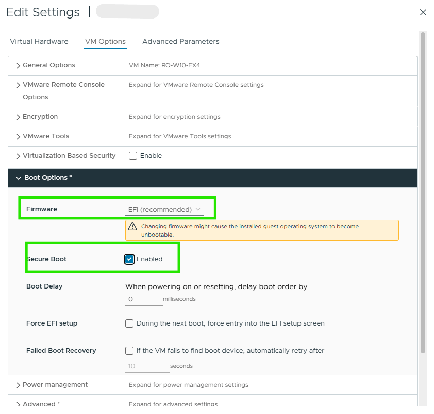434x414 pixels.
Task: Open the Firmware dropdown
Action: coord(164,209)
